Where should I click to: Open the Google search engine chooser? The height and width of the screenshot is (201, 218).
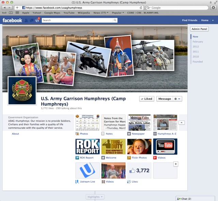(x=149, y=7)
